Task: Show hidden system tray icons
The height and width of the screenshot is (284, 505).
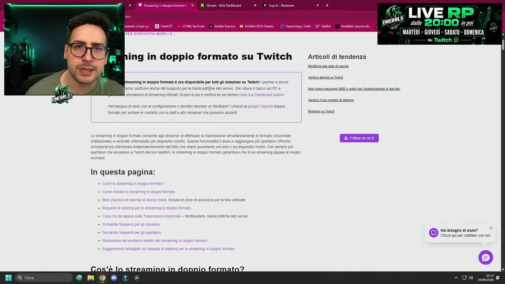Action: point(456,278)
